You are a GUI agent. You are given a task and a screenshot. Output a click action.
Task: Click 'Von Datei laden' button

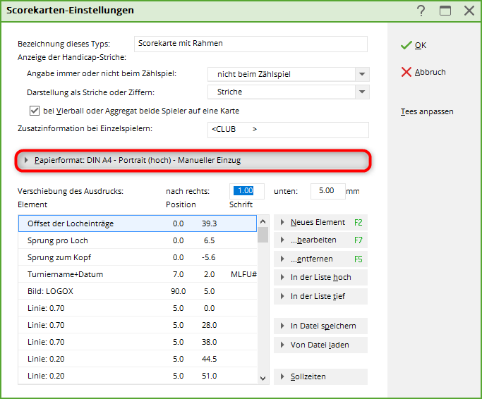tap(320, 345)
